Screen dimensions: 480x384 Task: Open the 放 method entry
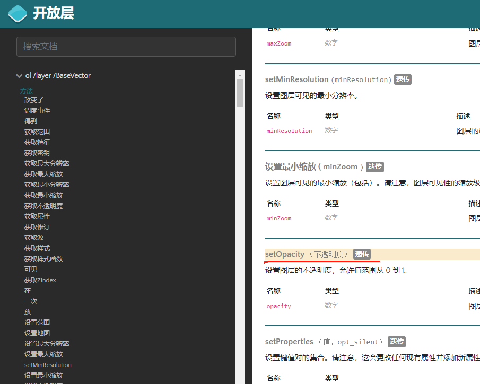28,312
